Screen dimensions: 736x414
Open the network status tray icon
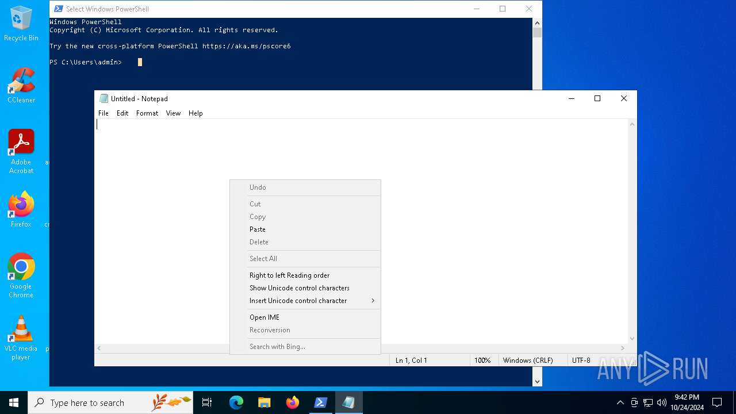(x=648, y=402)
